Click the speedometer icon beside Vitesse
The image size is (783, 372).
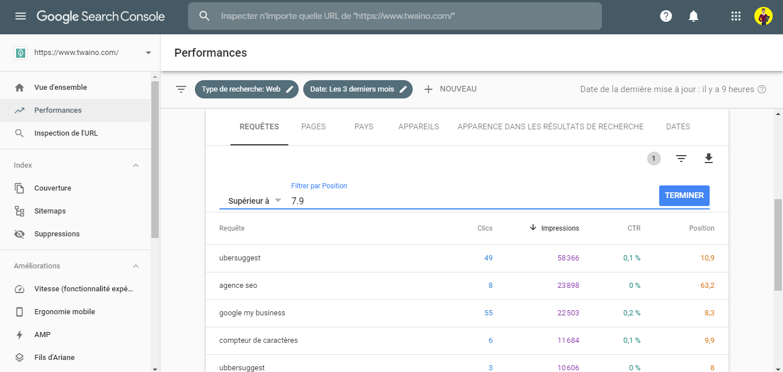pyautogui.click(x=19, y=289)
